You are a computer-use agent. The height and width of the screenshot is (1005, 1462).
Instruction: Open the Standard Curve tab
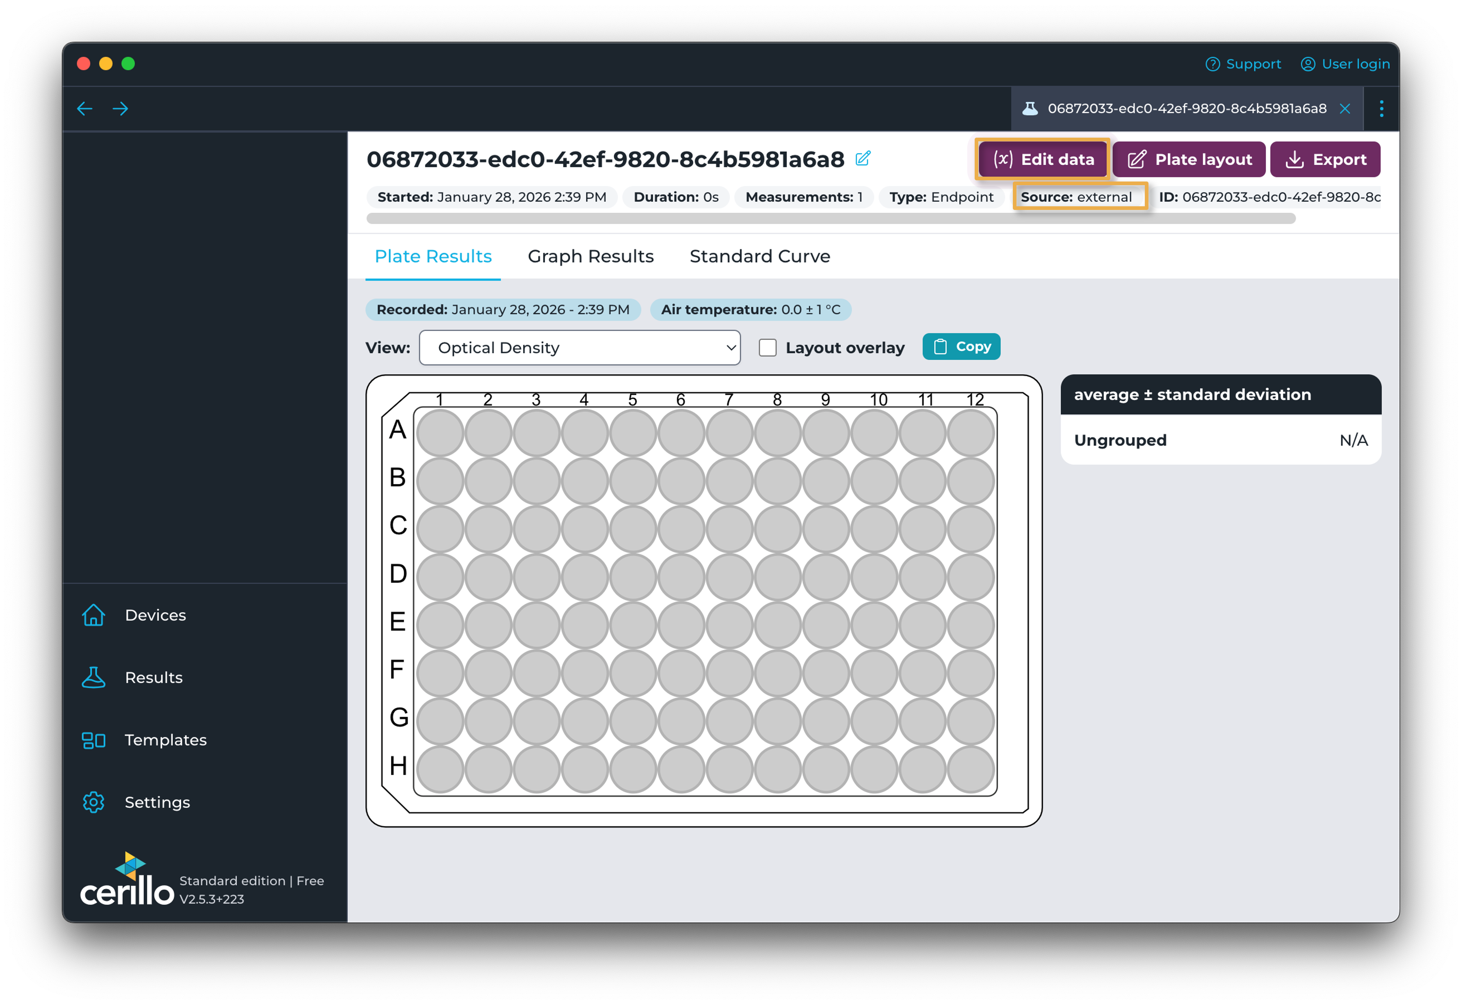pyautogui.click(x=759, y=256)
